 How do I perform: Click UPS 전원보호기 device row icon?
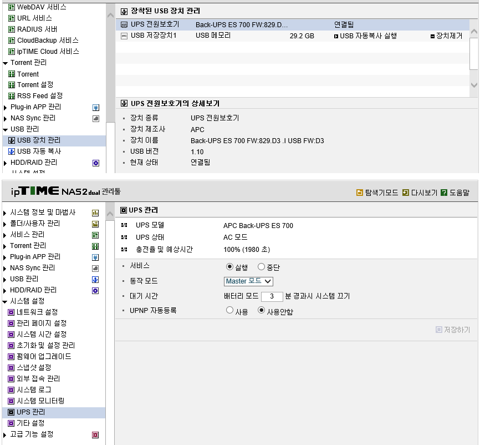(x=124, y=25)
